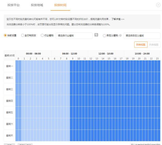This screenshot has height=145, width=162.
Task: Select 星期四 first half-hour cell of hour 12
Action: (89, 101)
